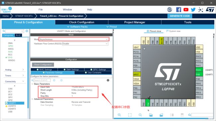216x121 pixels.
Task: Collapse the Advanced Parameters group
Action: point(32,99)
